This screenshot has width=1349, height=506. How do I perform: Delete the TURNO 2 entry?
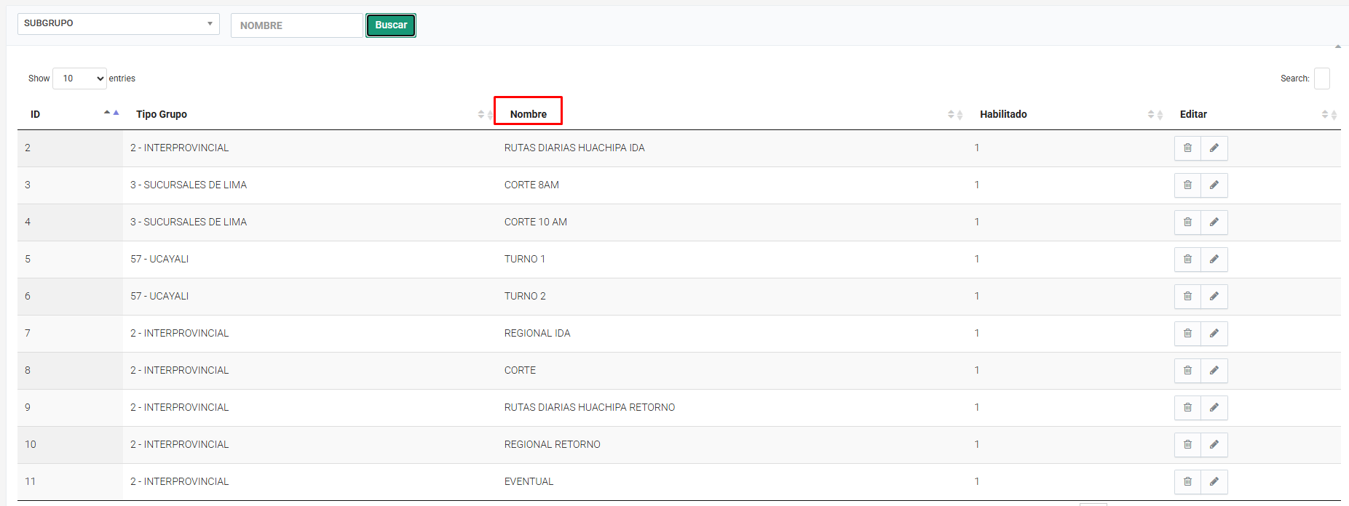coord(1187,297)
